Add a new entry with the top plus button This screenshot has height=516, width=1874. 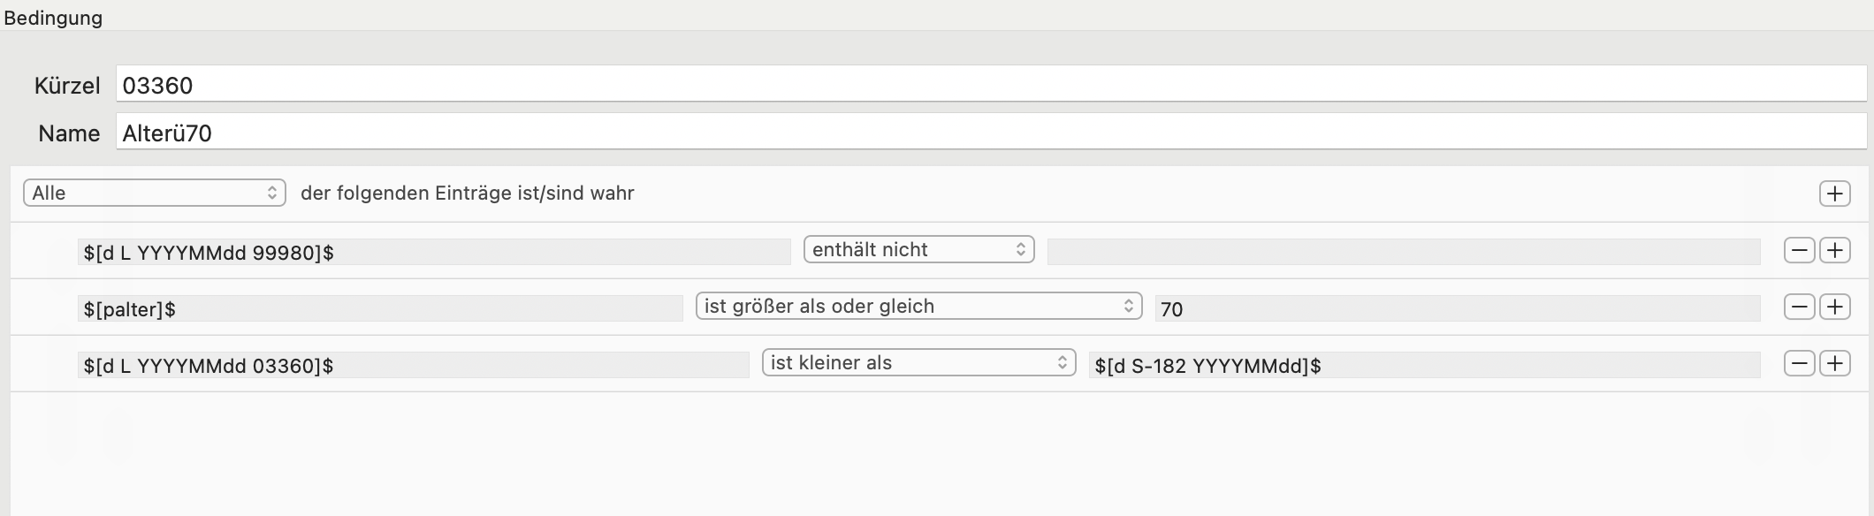point(1835,193)
